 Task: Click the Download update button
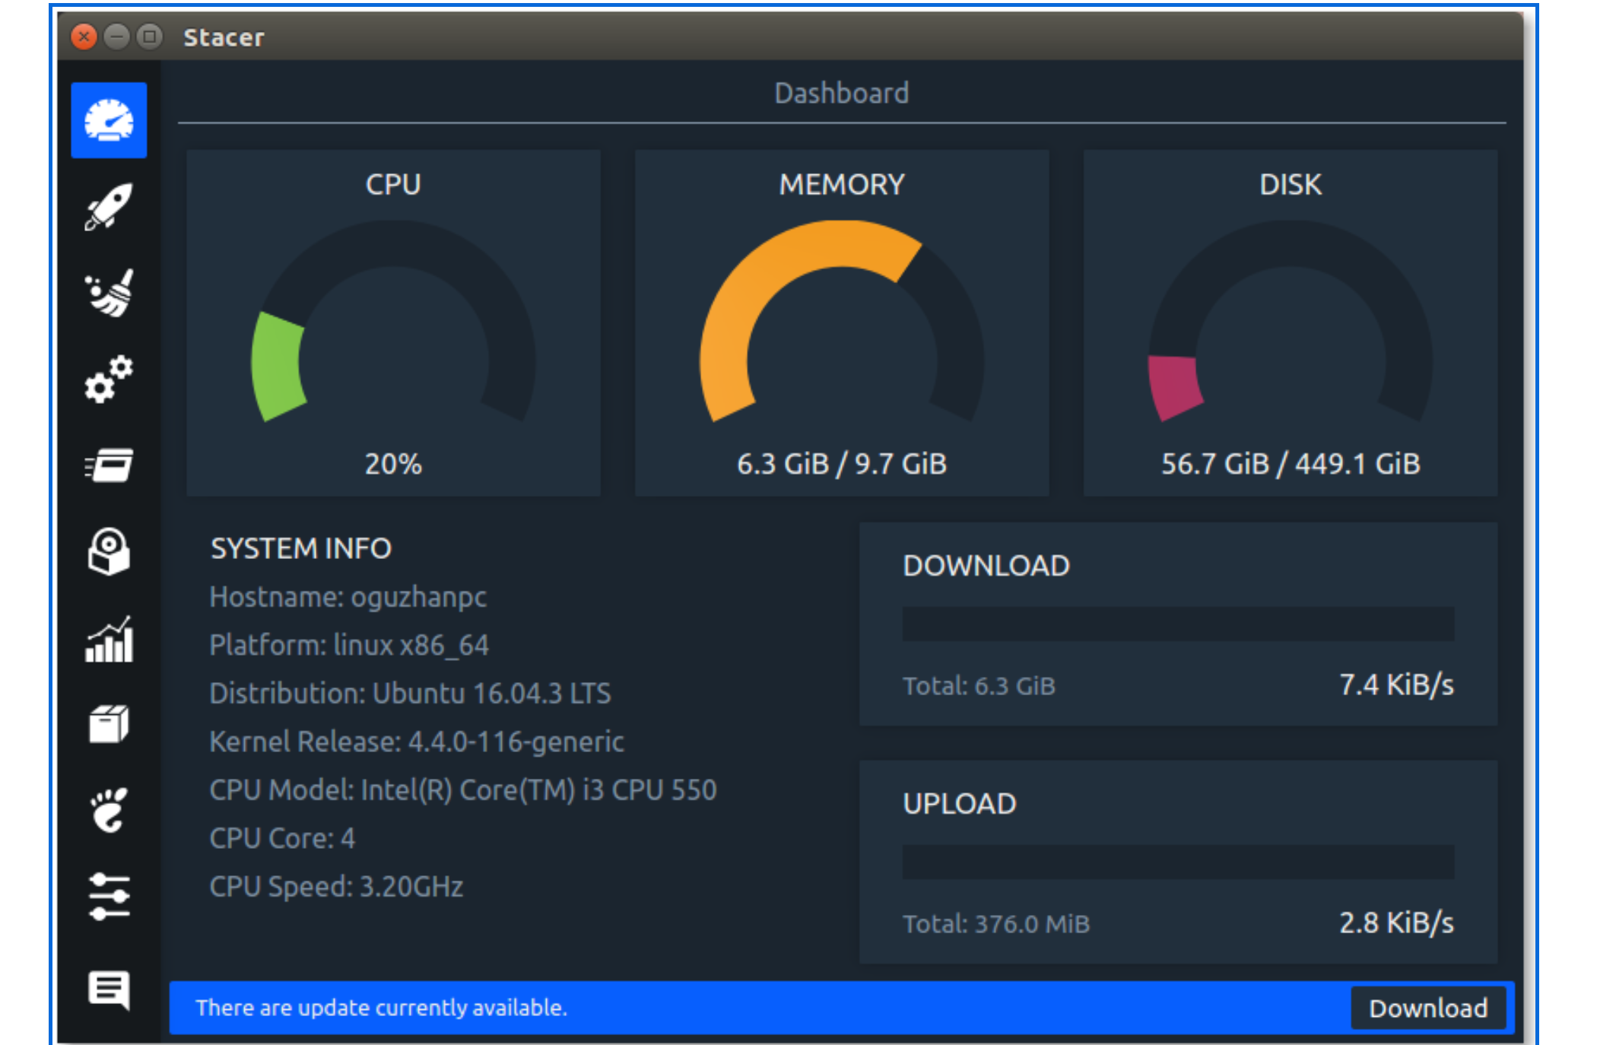tap(1427, 1008)
